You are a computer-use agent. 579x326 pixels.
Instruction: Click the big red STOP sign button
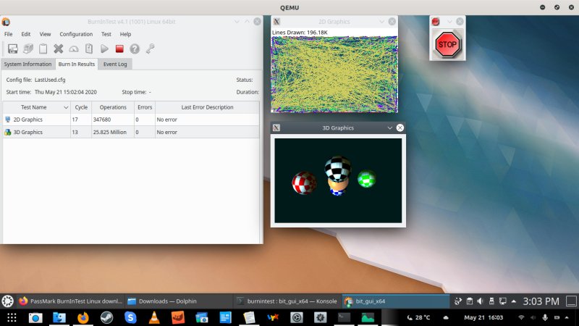[447, 45]
